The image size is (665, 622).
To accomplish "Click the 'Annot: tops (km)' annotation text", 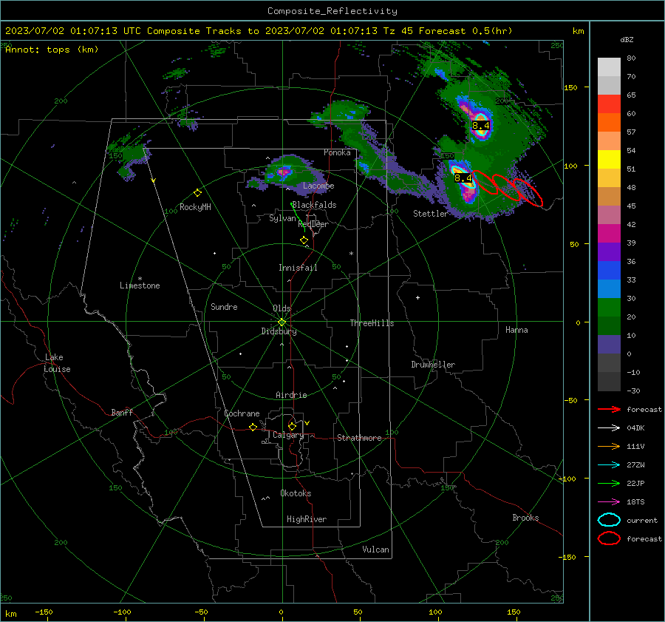I will point(52,50).
